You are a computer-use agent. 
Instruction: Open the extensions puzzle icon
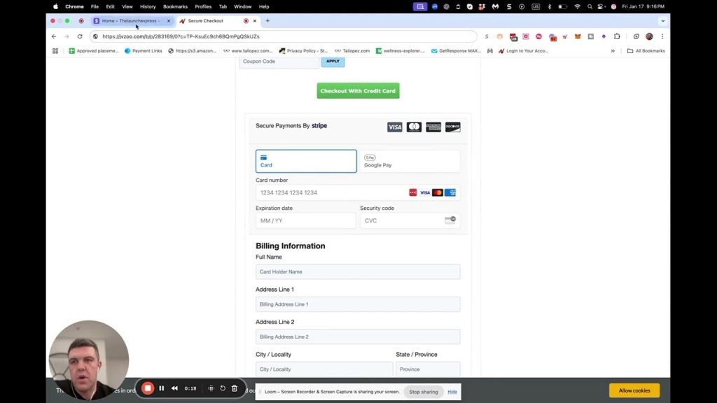click(617, 36)
